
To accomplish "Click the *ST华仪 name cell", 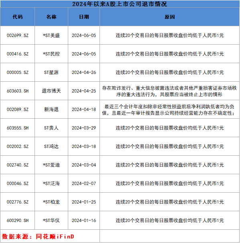I will click(51, 220).
